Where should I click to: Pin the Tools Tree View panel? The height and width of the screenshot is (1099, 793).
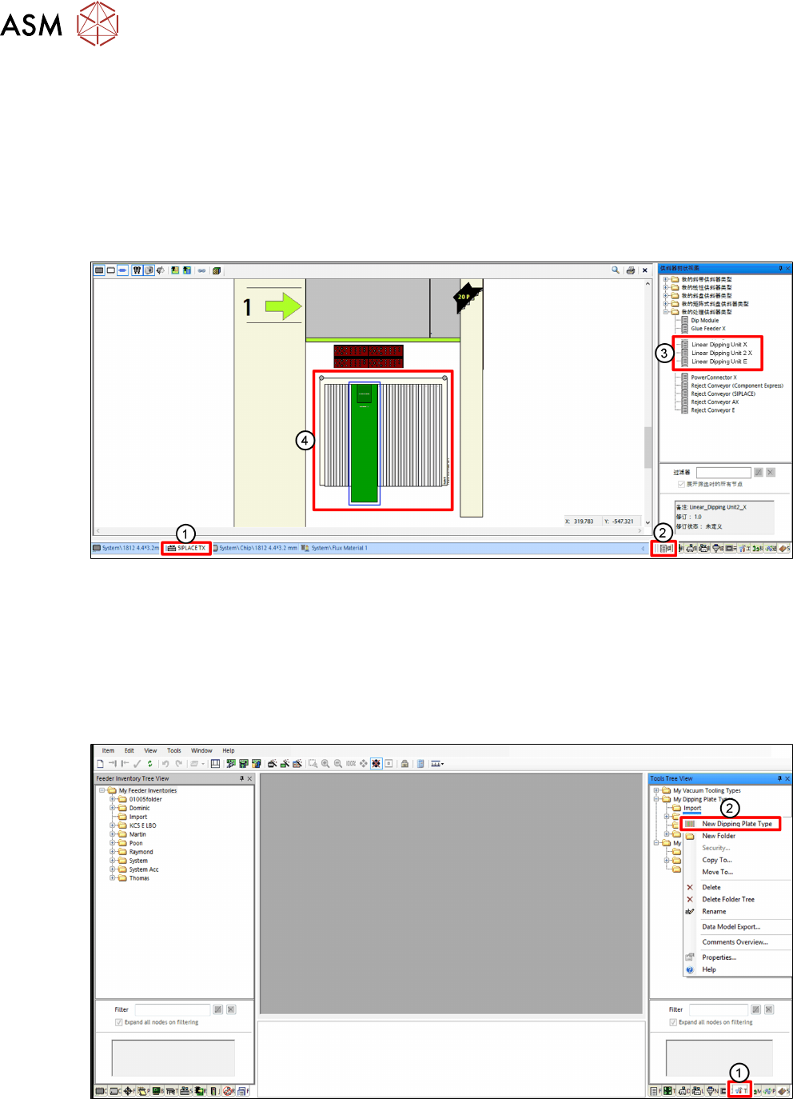pyautogui.click(x=779, y=778)
